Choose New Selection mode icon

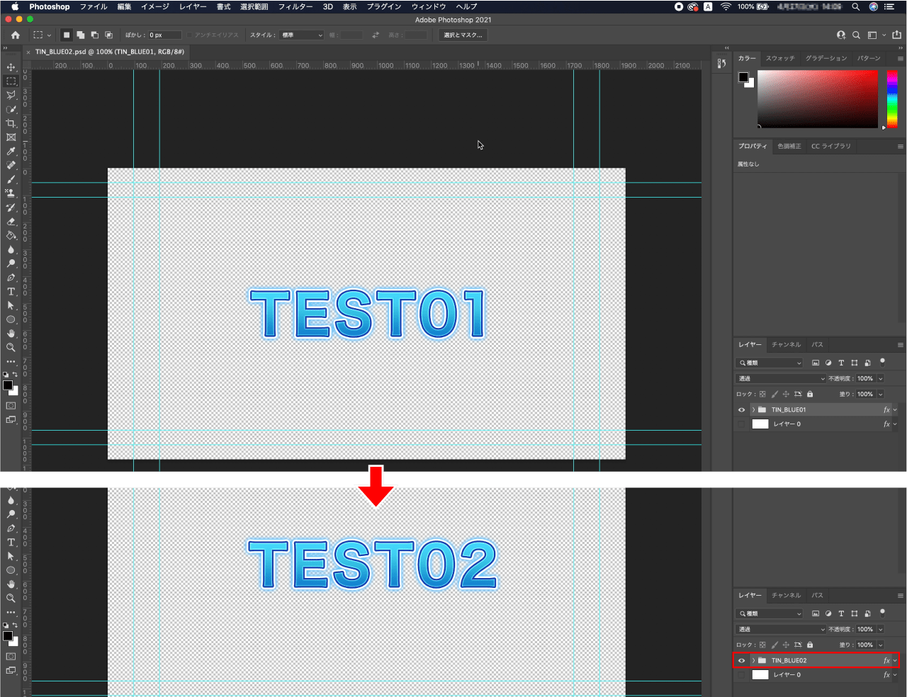[67, 35]
